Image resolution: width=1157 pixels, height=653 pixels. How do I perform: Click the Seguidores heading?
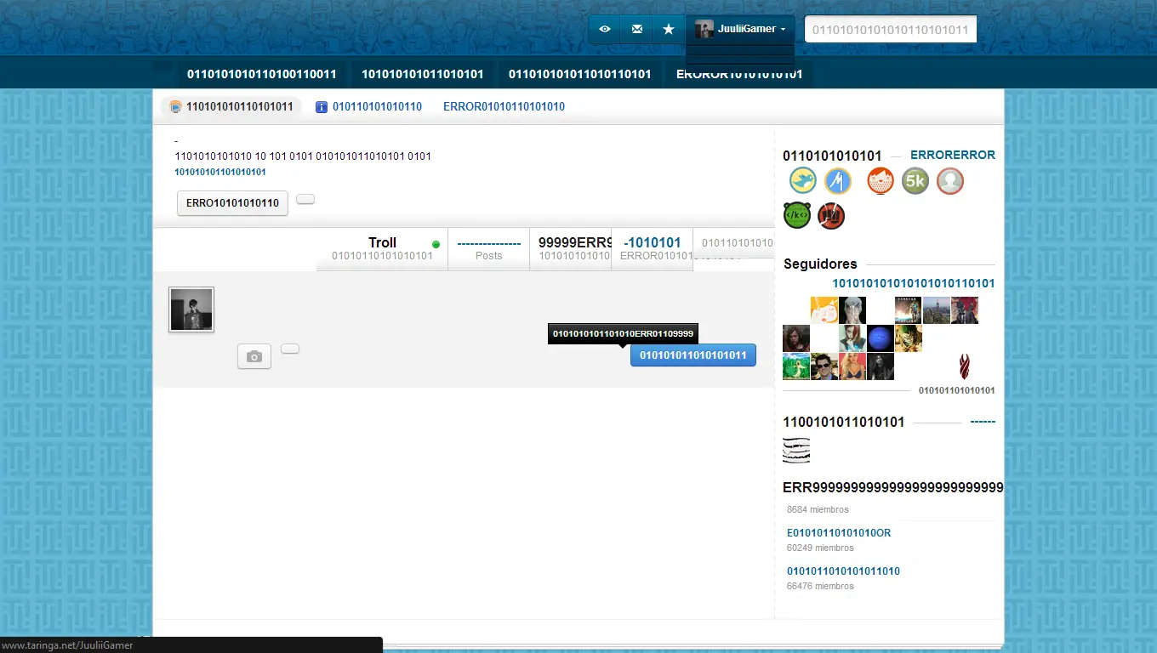click(820, 264)
